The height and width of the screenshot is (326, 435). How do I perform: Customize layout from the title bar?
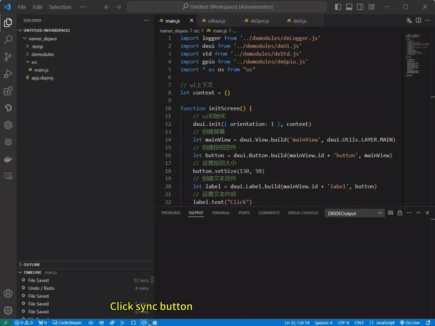372,7
